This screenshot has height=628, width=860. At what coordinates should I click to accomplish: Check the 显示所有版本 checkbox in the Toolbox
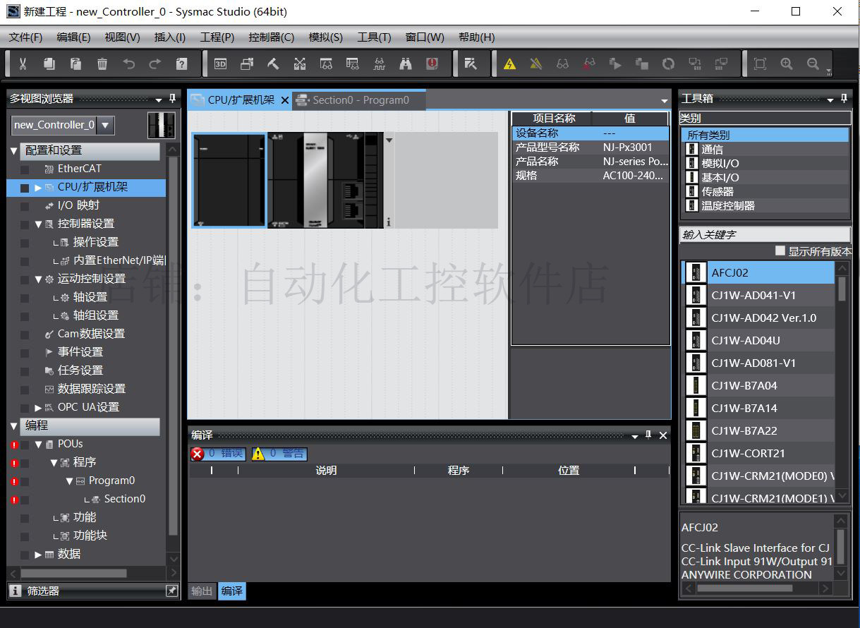781,250
